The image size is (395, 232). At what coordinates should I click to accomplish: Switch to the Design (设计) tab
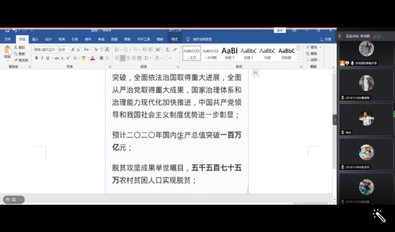point(48,39)
